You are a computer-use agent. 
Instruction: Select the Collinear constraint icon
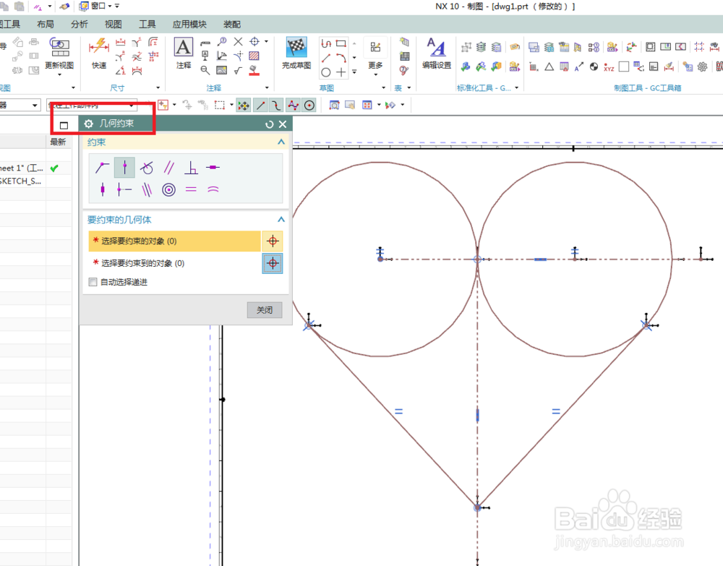pos(147,189)
